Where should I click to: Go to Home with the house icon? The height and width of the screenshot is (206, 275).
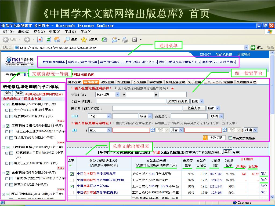[x=57, y=40]
